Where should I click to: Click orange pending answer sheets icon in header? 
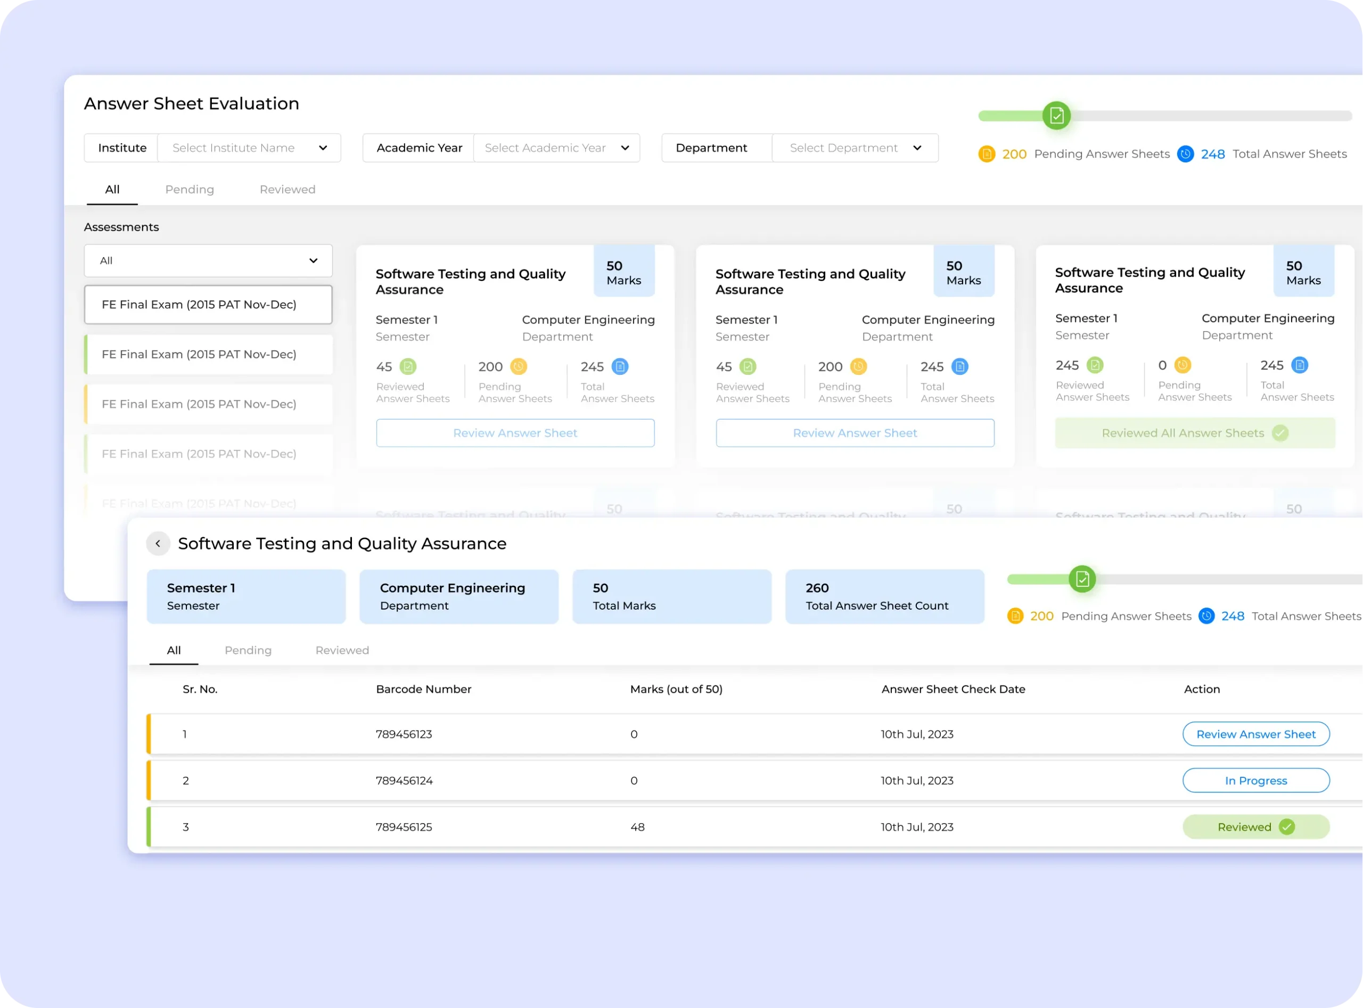987,154
